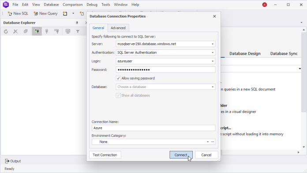This screenshot has height=173, width=307.
Task: Click the New Query toolbar button
Action: pyautogui.click(x=45, y=14)
